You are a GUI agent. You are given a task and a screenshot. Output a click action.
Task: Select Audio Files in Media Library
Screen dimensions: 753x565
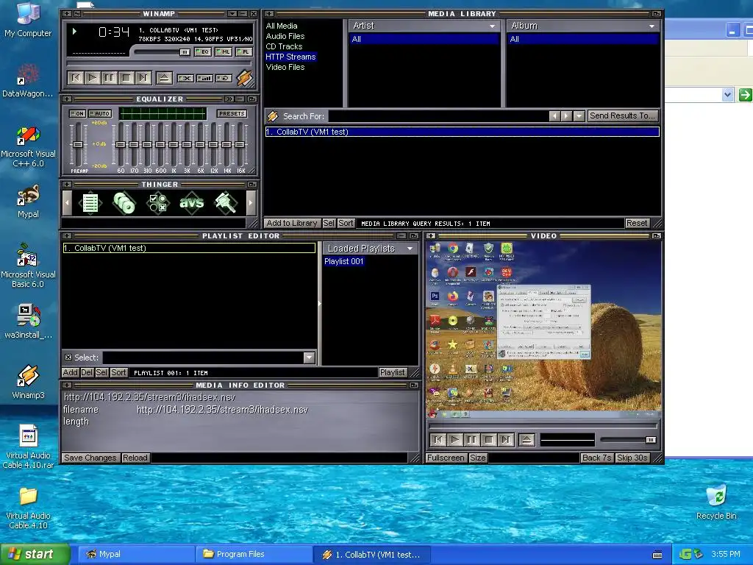tap(285, 36)
